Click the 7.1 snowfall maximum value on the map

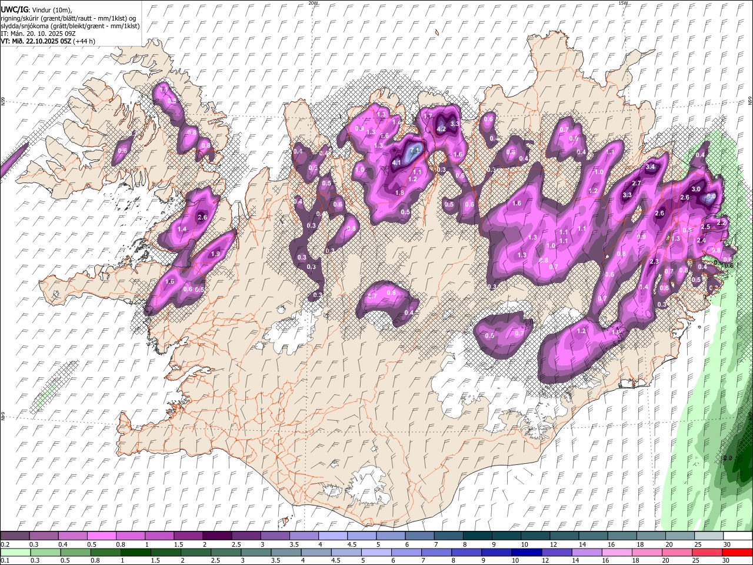coord(415,150)
